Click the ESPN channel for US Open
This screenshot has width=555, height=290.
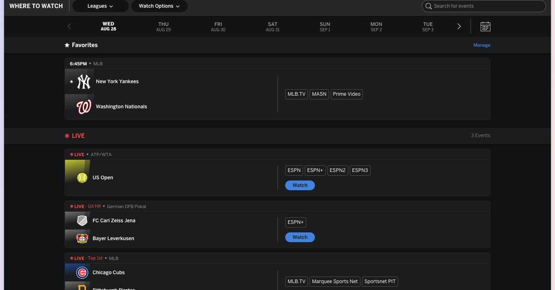coord(294,170)
